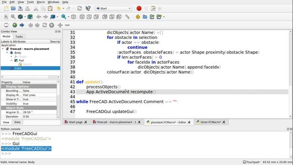Click the blue right-arrow browser icon
Viewport: 293px width, 165px height.
[22, 25]
